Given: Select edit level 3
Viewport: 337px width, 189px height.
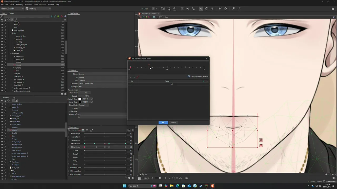Looking at the screenshot, I should [x=156, y=9].
